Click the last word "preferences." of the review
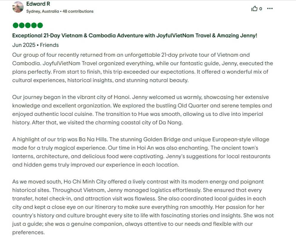Screen dimensions: 296x237 (28, 232)
